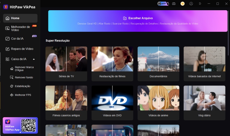
Task: Click the Remover Marca D'Água eraser icon
Action: tap(12, 69)
